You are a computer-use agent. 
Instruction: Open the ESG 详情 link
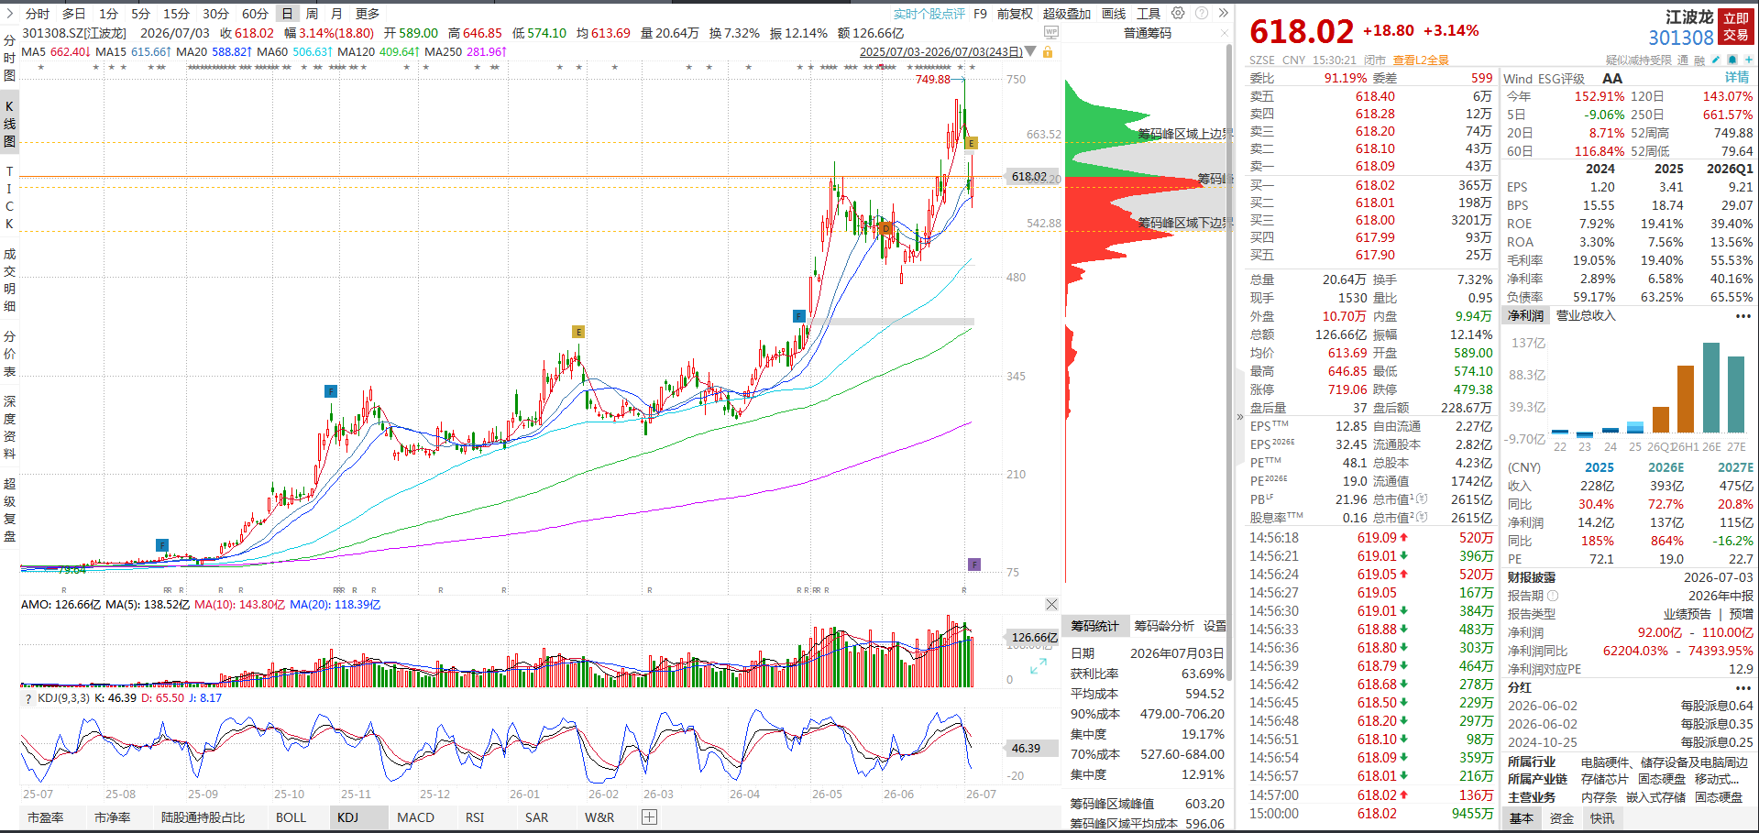pos(1738,78)
